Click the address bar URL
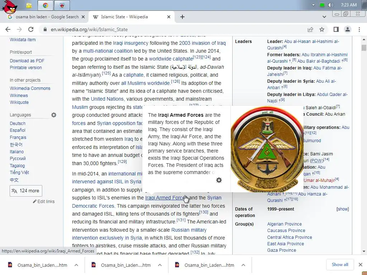Image resolution: width=367 pixels, height=275 pixels. pos(89,29)
